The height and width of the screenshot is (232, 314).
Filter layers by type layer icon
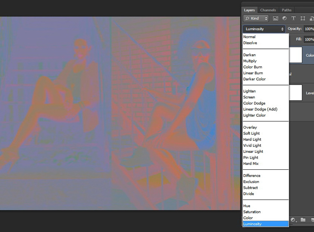[293, 18]
